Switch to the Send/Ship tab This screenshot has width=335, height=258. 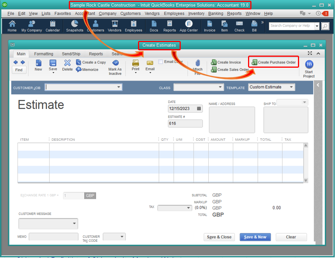pos(71,54)
